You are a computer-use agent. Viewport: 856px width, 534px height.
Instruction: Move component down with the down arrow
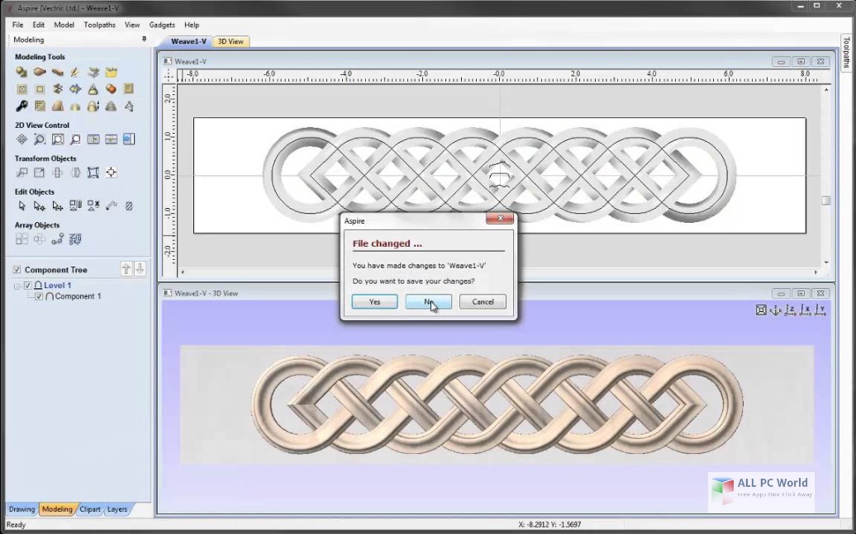[140, 269]
